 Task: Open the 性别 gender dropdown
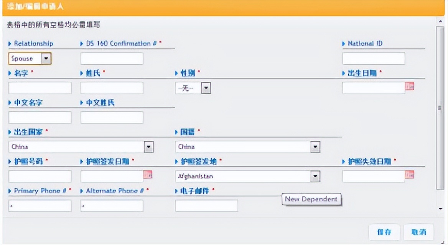206,88
